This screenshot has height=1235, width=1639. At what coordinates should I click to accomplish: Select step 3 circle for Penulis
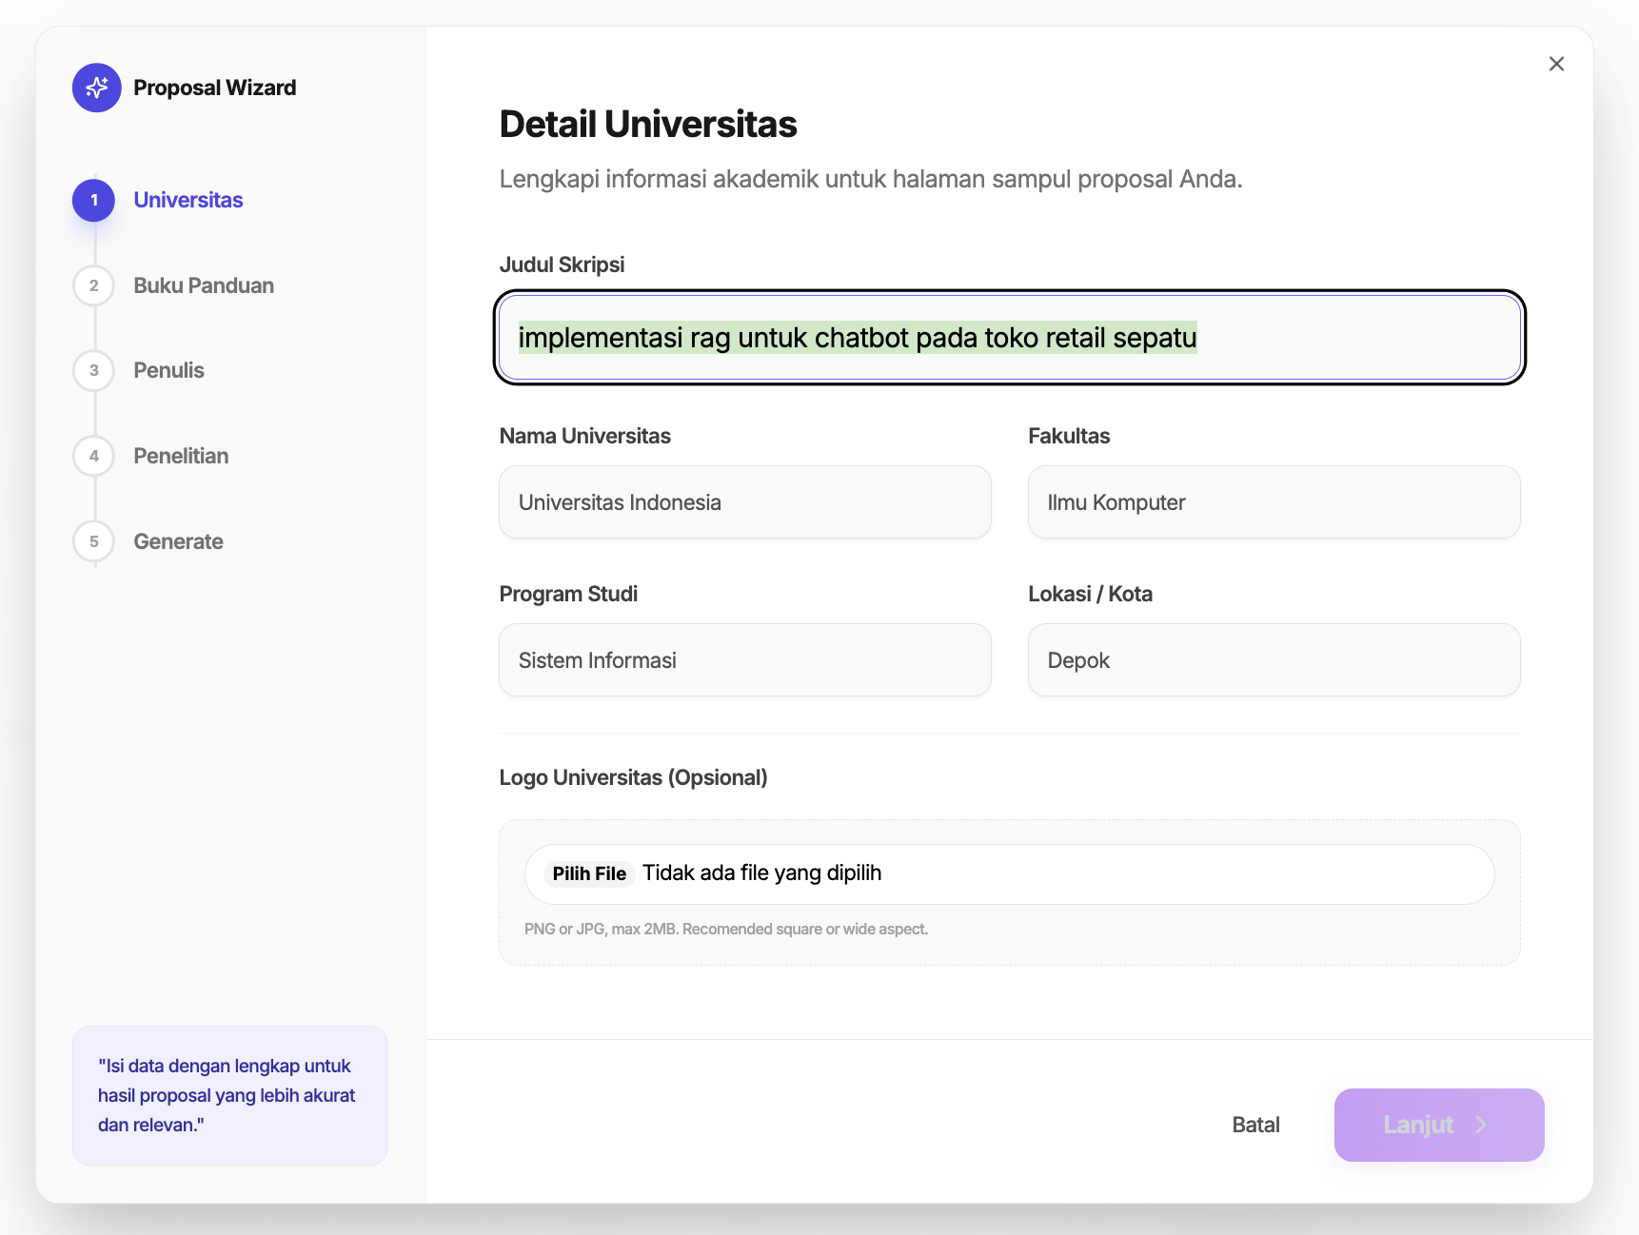[94, 371]
